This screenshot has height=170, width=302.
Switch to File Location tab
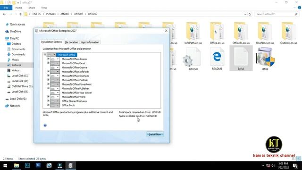coord(71,42)
